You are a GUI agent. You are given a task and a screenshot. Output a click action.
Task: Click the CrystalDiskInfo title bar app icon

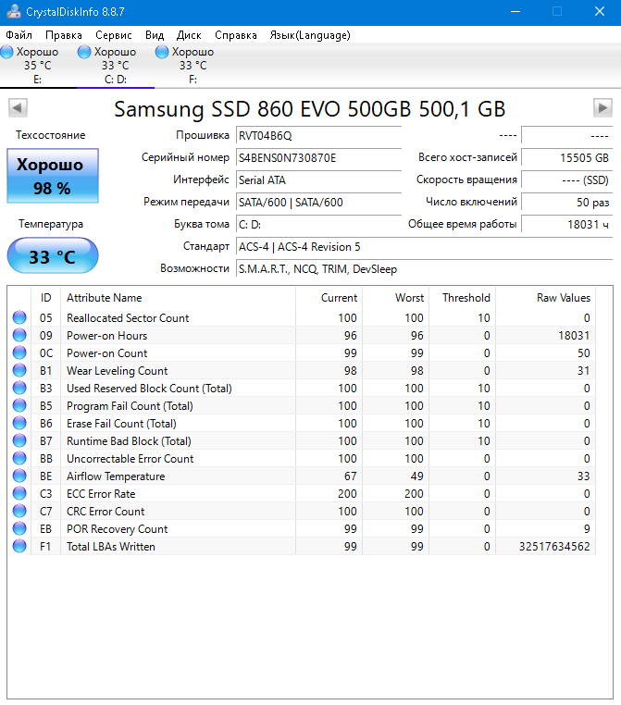click(12, 11)
